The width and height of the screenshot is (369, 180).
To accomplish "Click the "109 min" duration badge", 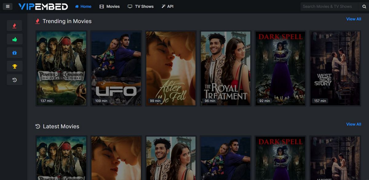I will pyautogui.click(x=101, y=101).
